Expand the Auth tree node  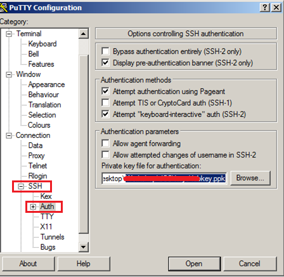click(33, 206)
